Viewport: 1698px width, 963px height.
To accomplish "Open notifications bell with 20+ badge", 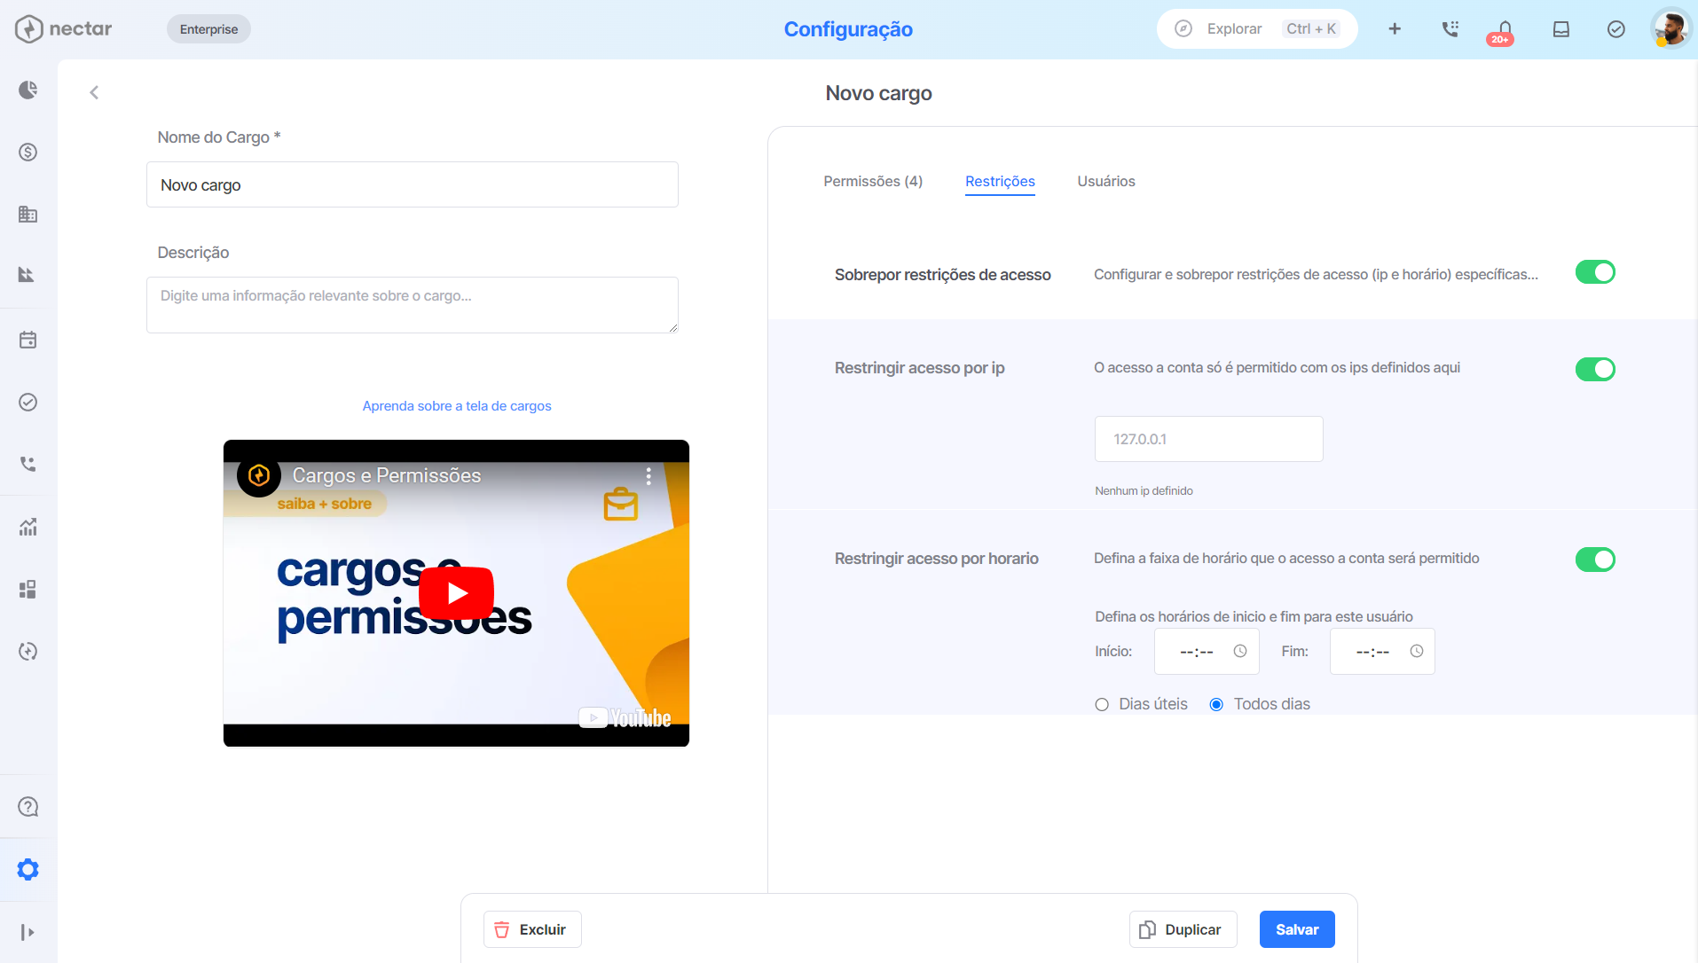I will [x=1504, y=31].
